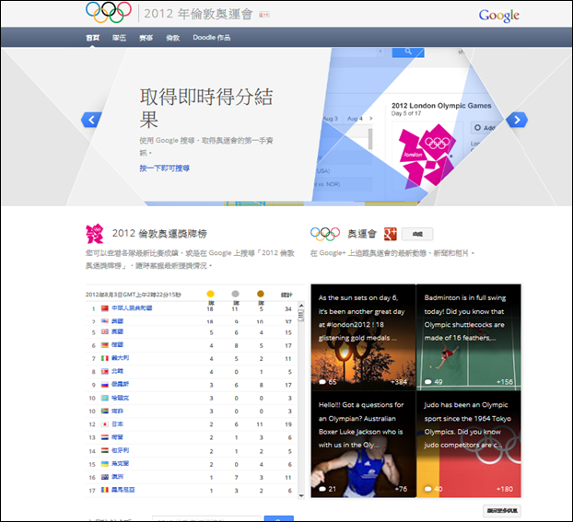
Task: Click the bronze medal column header icon
Action: 261,294
